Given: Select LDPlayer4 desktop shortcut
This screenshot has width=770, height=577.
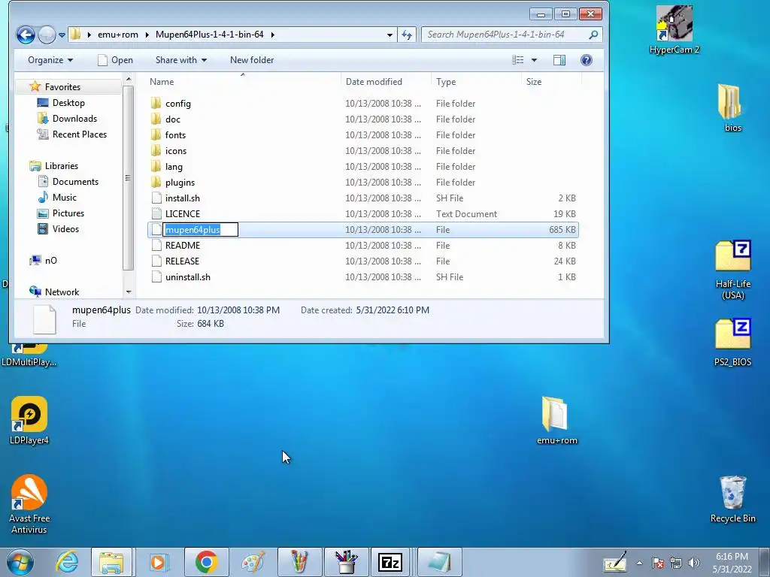Looking at the screenshot, I should [x=29, y=421].
